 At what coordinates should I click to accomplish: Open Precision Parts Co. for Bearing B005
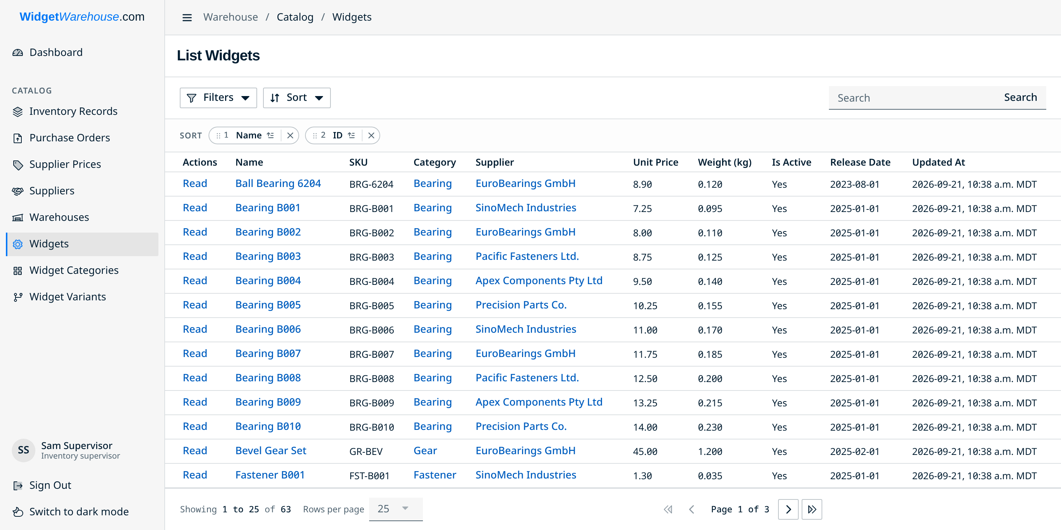point(521,305)
